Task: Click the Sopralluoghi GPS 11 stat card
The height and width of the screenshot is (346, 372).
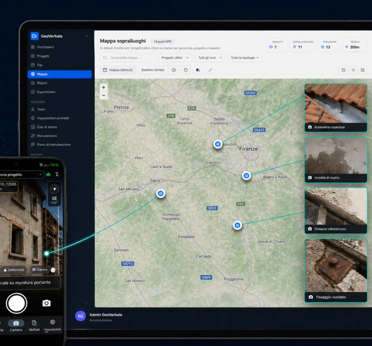Action: 303,45
